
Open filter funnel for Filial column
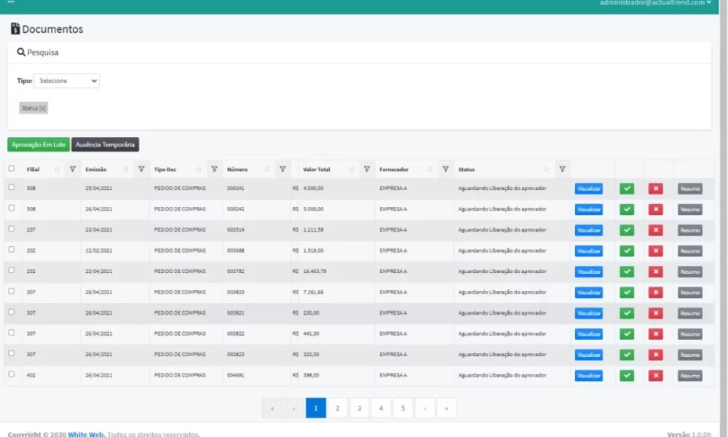point(72,169)
